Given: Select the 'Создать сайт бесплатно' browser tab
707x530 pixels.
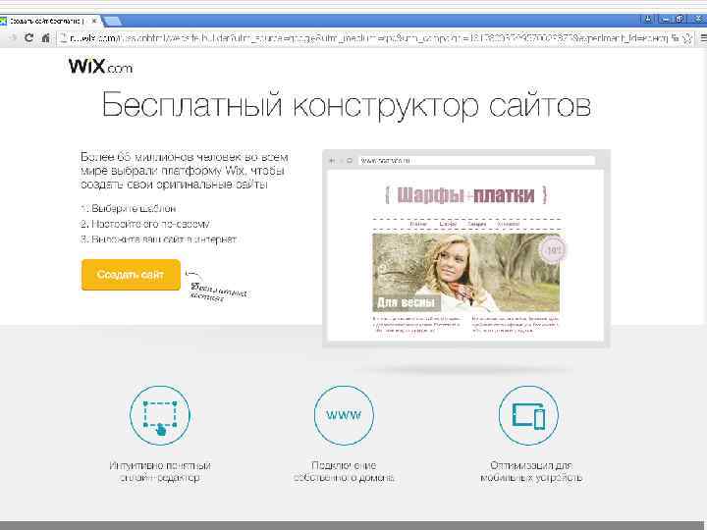Looking at the screenshot, I should 45,21.
